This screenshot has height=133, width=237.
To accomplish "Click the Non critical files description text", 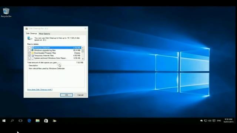I will point(47,68).
